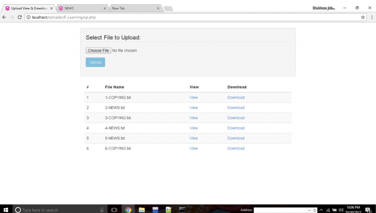Open Task View from the taskbar
The image size is (376, 213).
point(114,210)
